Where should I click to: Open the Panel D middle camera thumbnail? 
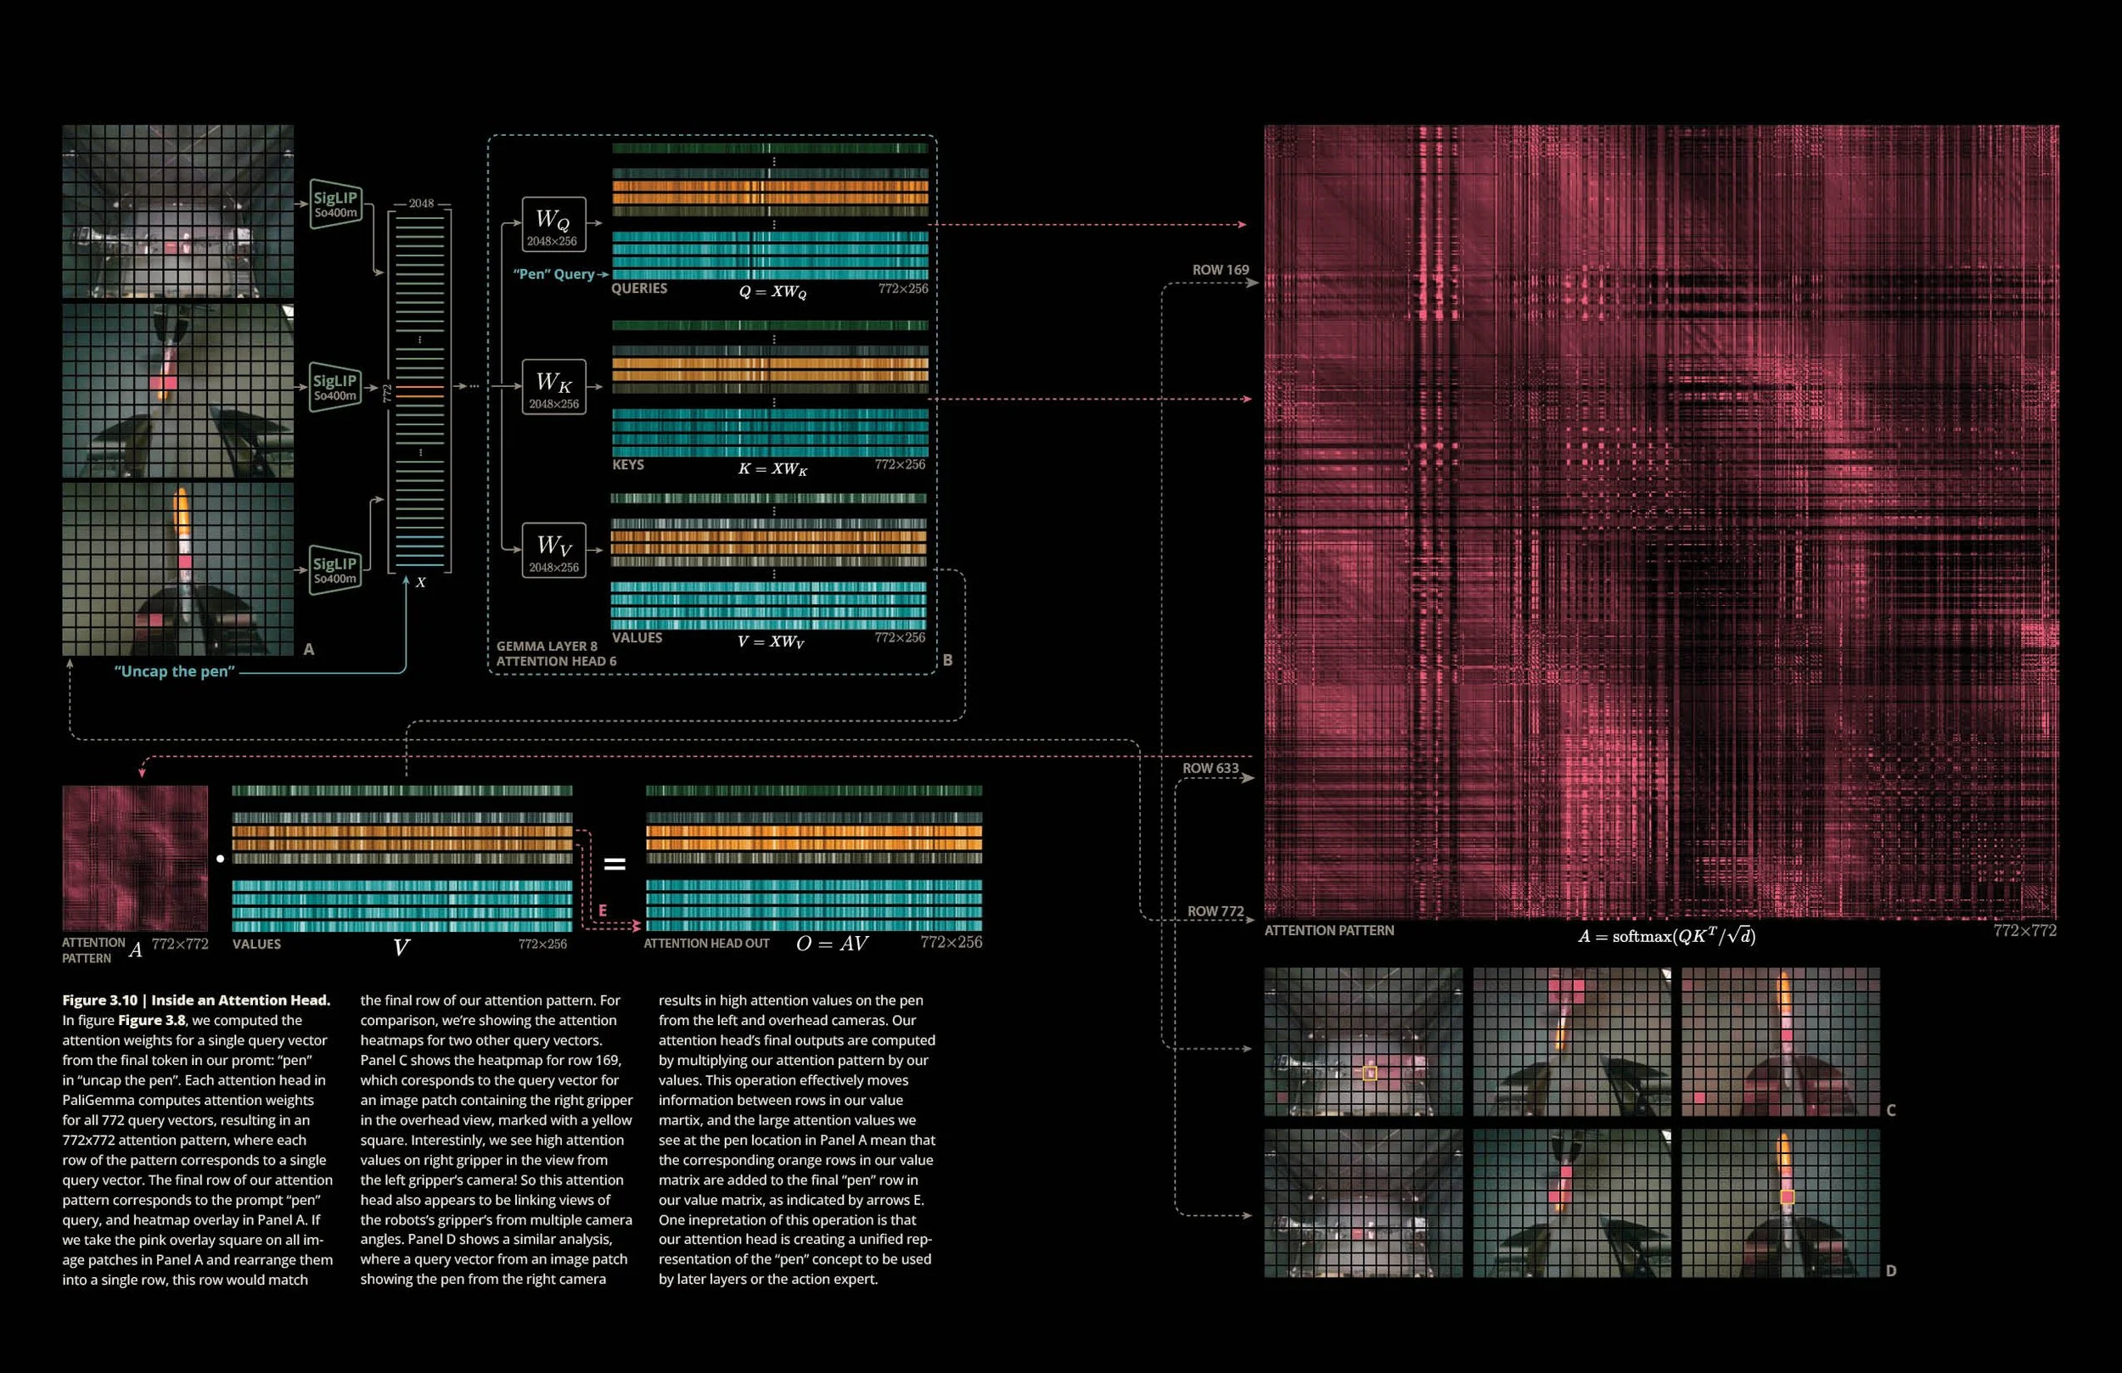point(1572,1202)
